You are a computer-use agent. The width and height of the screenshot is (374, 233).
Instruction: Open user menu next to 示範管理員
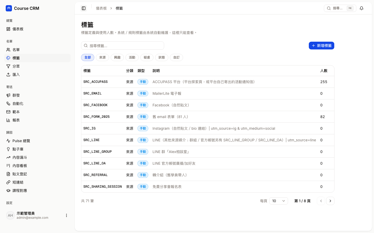coord(66,215)
